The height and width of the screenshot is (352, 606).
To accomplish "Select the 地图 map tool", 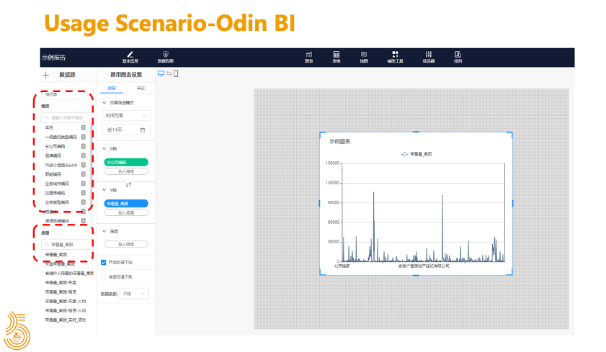I will pos(364,57).
